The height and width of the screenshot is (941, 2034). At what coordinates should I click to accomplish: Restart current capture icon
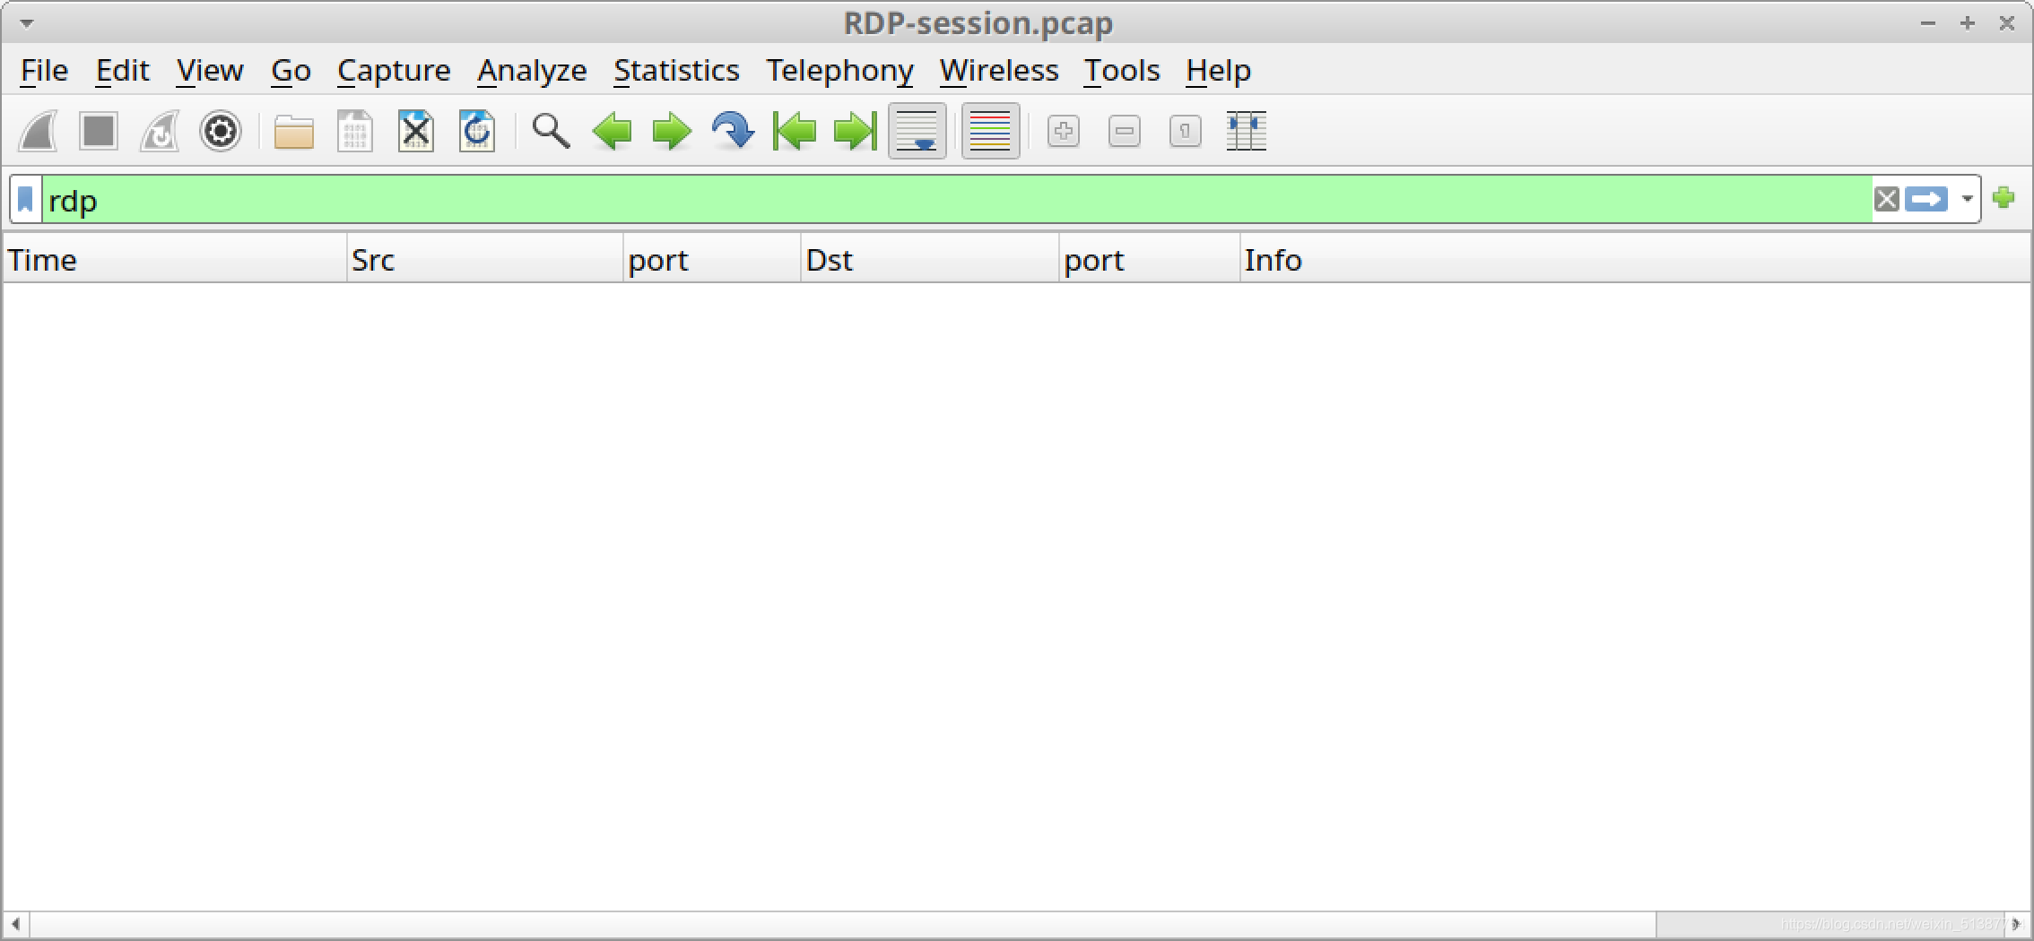(160, 132)
